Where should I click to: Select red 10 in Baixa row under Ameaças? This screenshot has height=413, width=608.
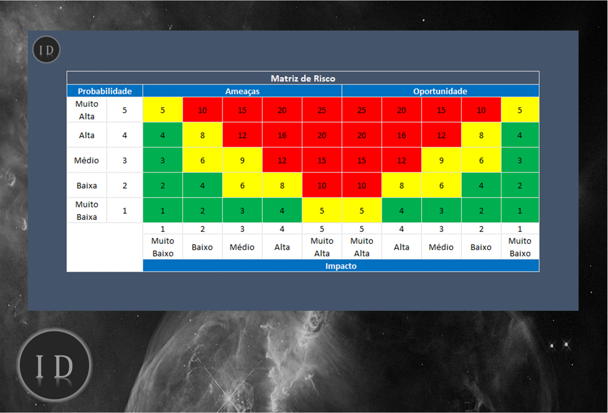(322, 185)
